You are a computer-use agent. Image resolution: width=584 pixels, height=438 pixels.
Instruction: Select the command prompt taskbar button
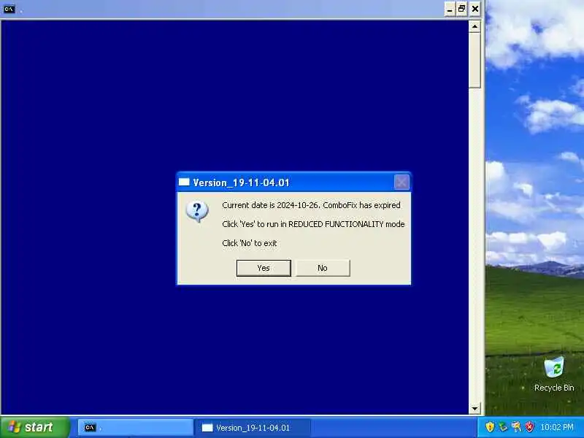pos(135,428)
